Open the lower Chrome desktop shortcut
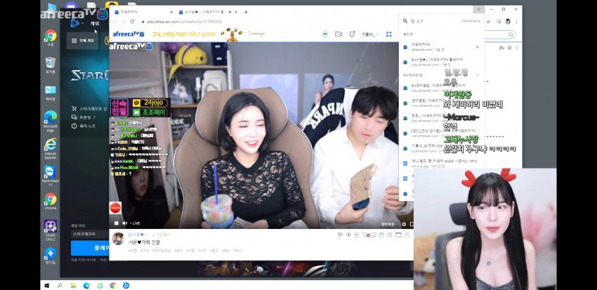 point(51,201)
